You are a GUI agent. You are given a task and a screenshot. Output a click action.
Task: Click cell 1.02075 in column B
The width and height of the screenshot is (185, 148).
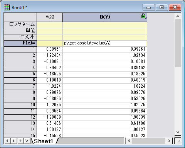pos(105,105)
